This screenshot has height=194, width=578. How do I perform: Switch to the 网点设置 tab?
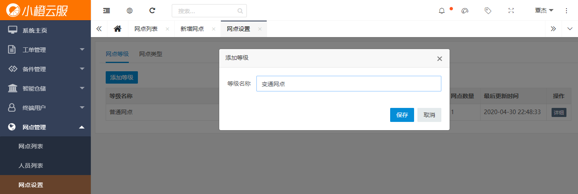(x=239, y=29)
